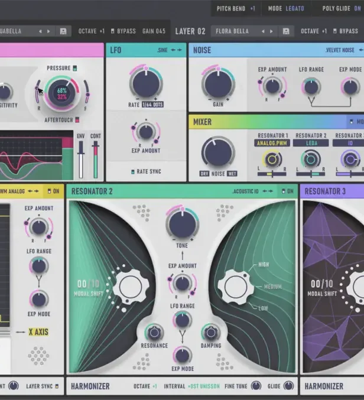Toggle Layer Sync checkbox
Screen dimensions: 364x400
57,386
